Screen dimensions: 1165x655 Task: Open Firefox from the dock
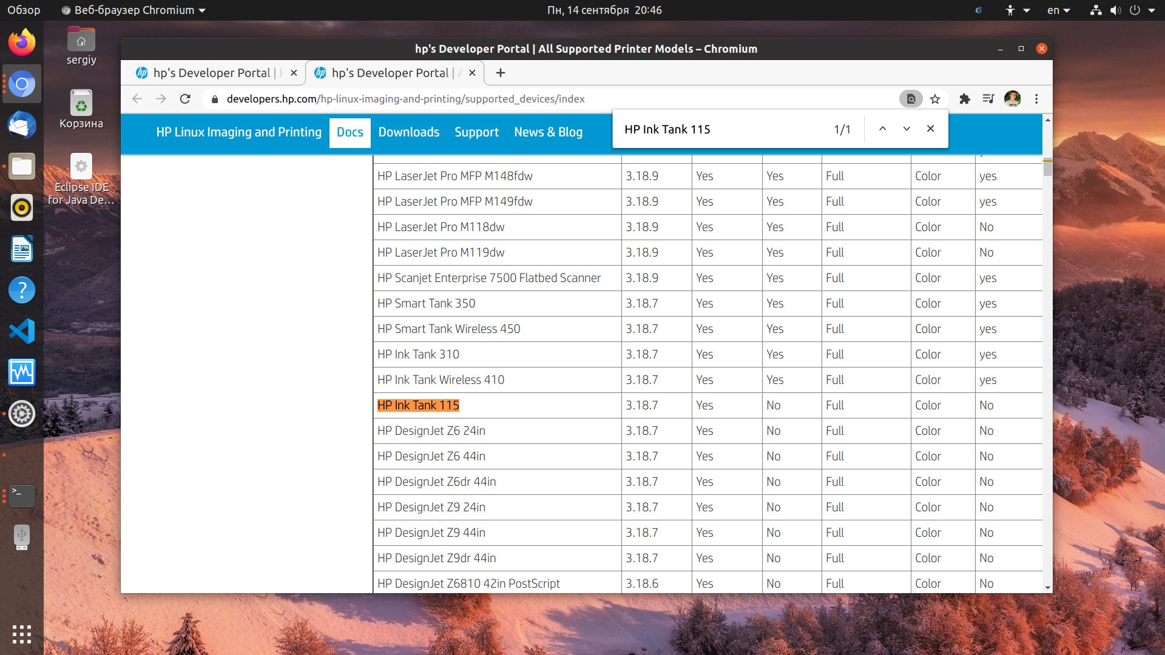click(22, 42)
